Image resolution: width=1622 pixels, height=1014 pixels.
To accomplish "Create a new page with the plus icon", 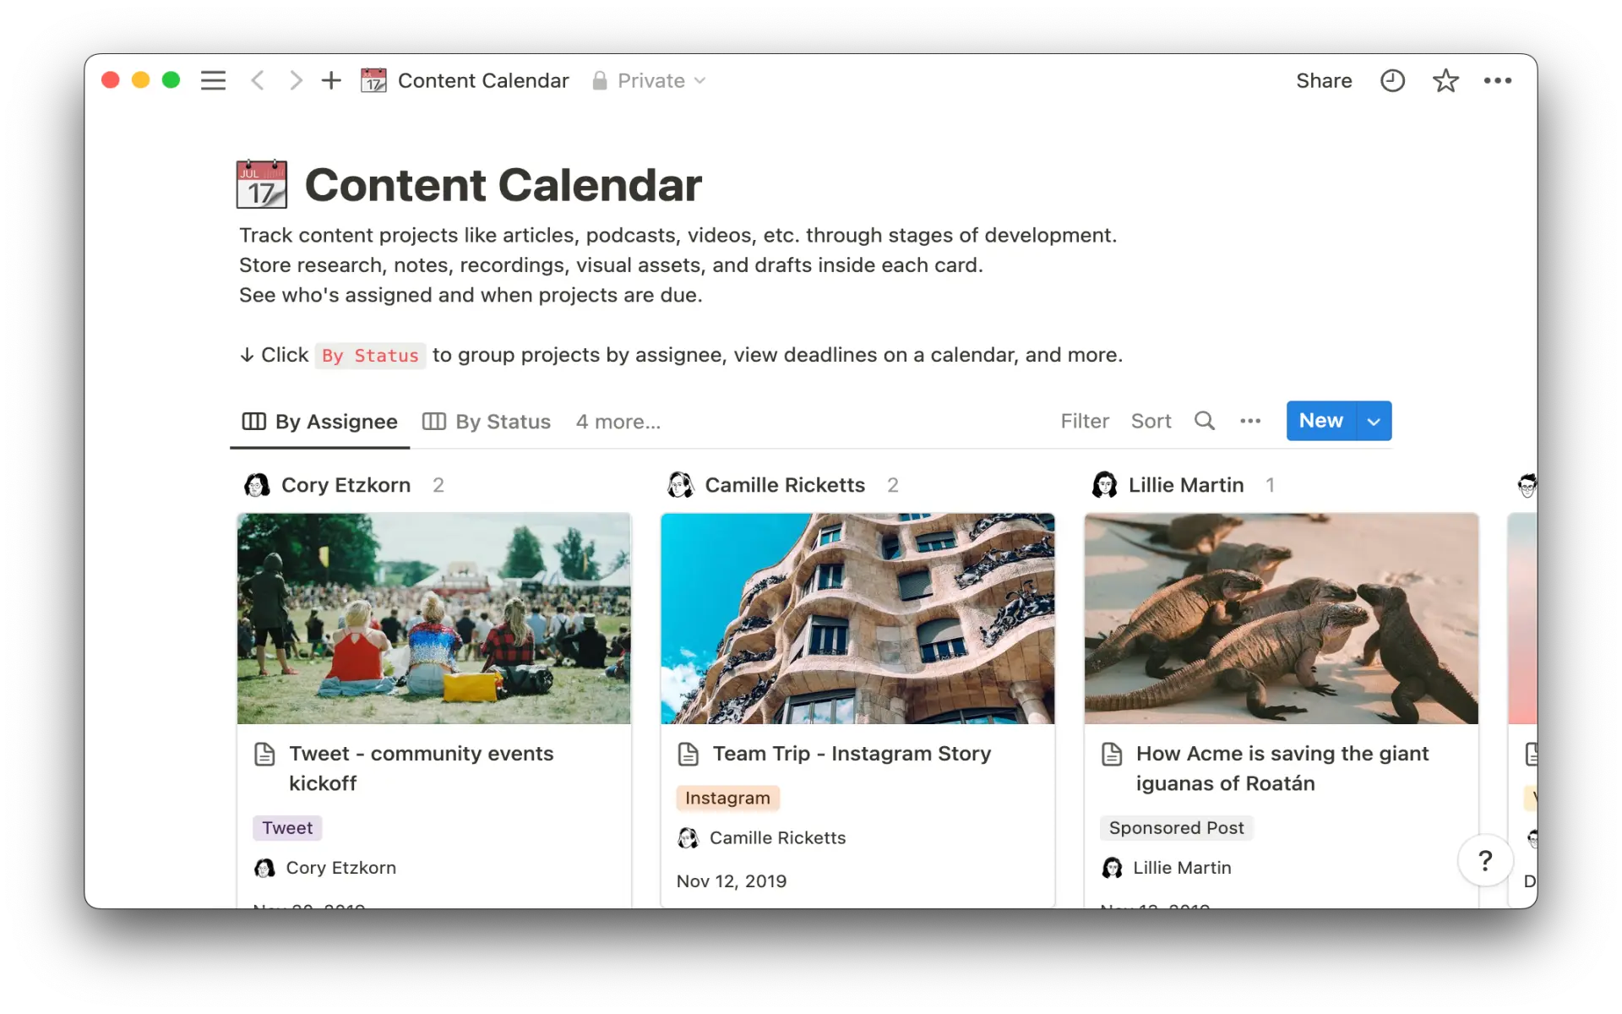I will 330,80.
